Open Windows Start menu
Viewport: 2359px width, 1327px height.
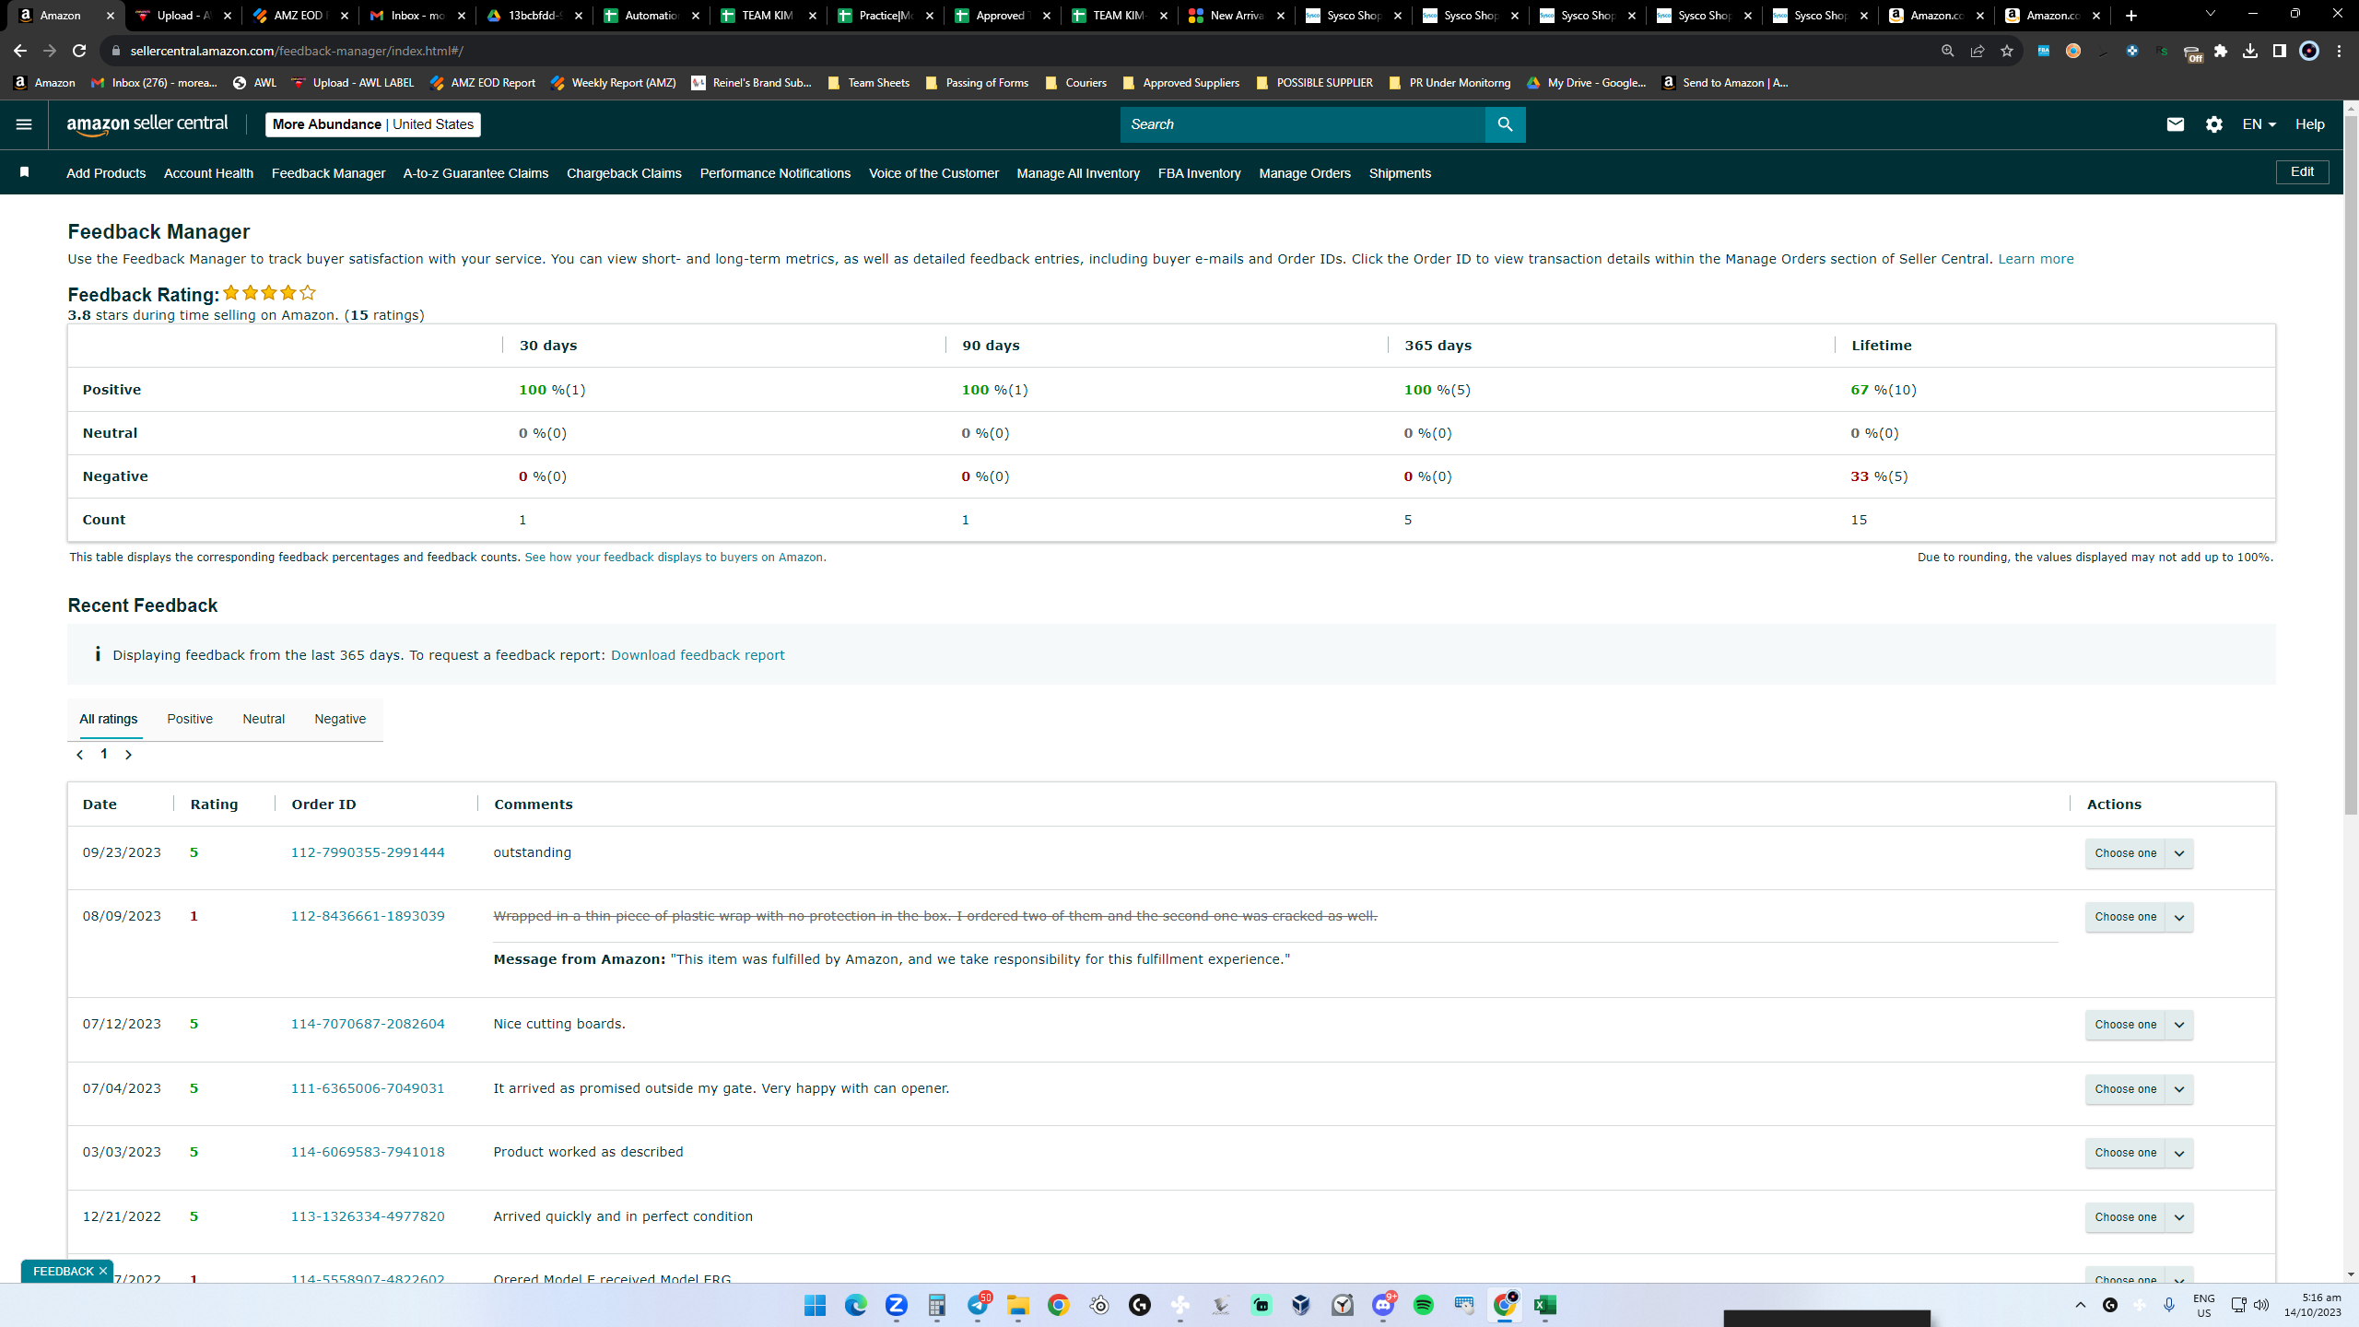pyautogui.click(x=815, y=1305)
